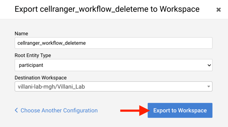The width and height of the screenshot is (228, 127).
Task: Click the Destination Workspace triangle arrow
Action: (x=208, y=87)
